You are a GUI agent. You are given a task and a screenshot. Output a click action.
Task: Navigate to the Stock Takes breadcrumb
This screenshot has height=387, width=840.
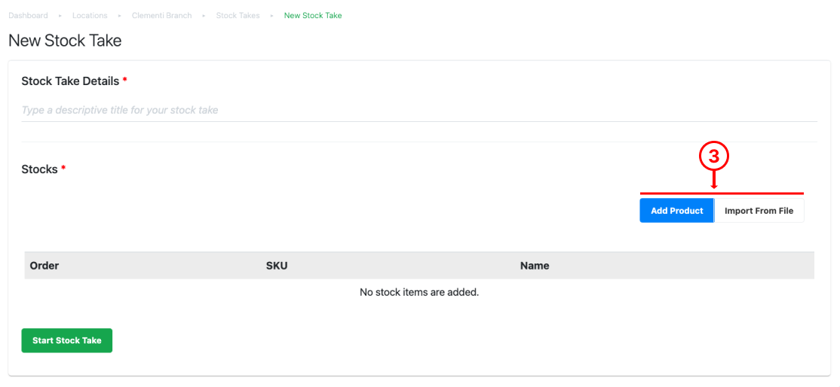click(x=238, y=15)
